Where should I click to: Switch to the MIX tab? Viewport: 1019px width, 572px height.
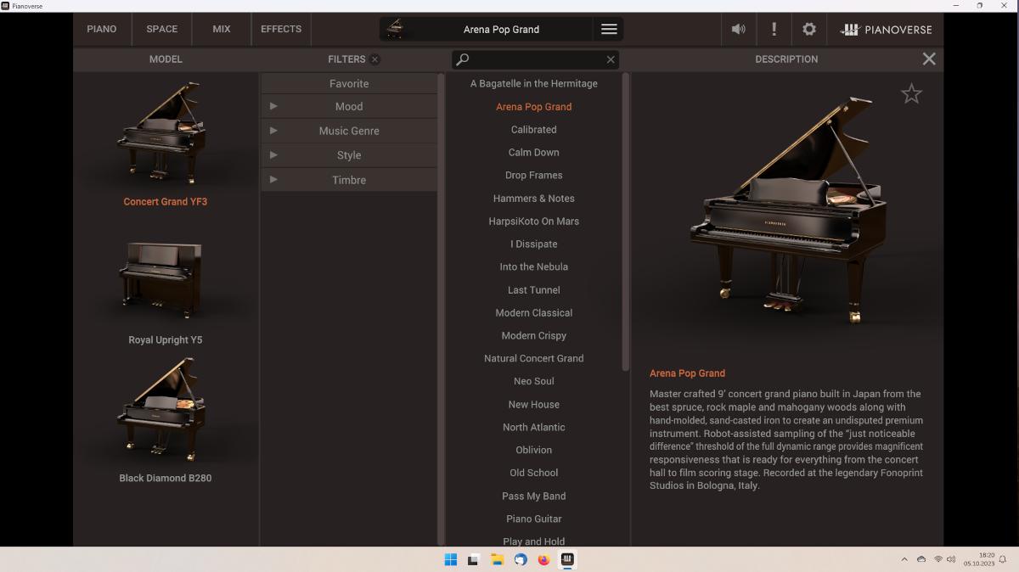(222, 29)
